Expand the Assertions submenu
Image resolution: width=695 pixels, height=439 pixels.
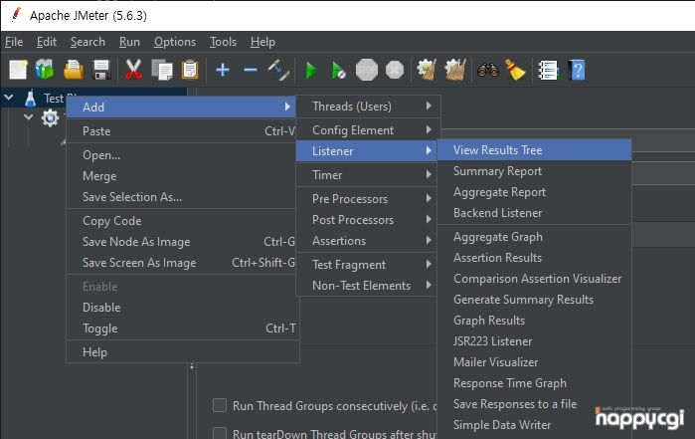(x=367, y=241)
